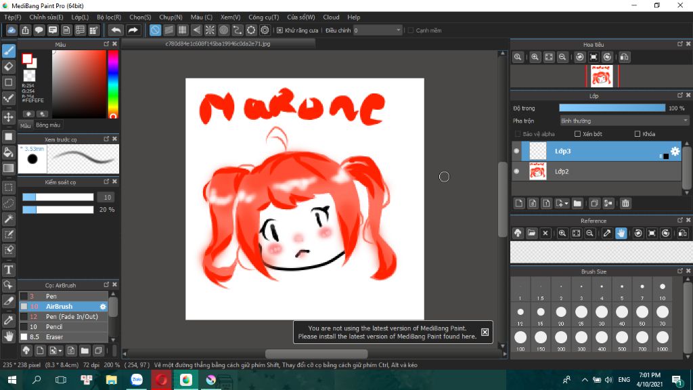Screen dimensions: 693x390
Task: Select the Text tool
Action: (9, 269)
